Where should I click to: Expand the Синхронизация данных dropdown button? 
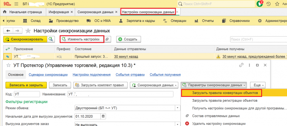(x=154, y=85)
